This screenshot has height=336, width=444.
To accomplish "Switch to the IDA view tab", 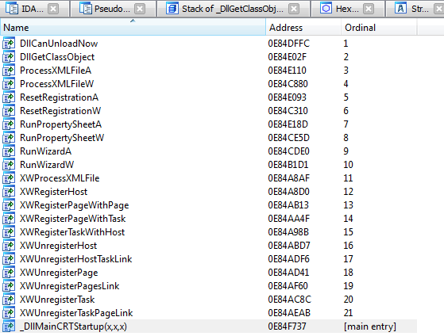I will click(x=25, y=9).
